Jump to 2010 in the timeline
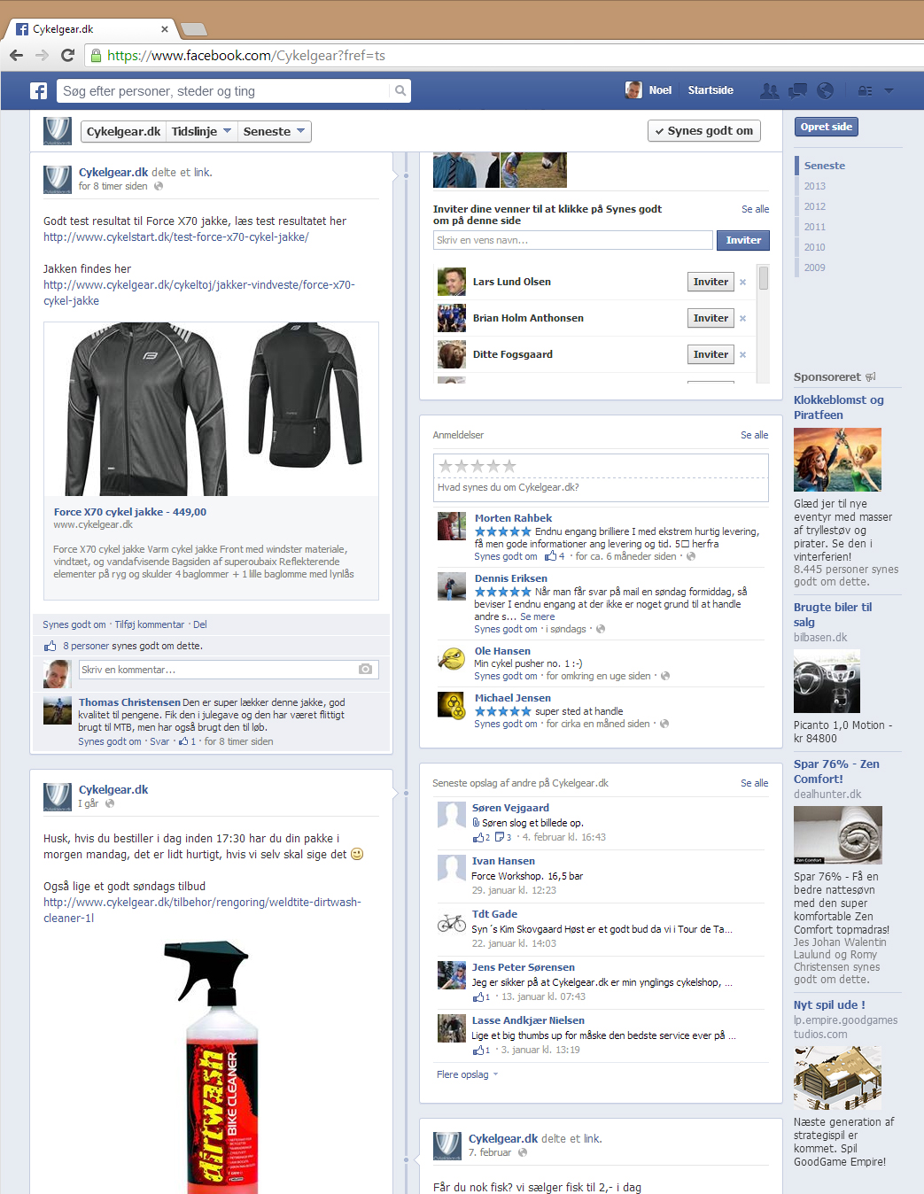Screen dimensions: 924x1194 click(815, 247)
